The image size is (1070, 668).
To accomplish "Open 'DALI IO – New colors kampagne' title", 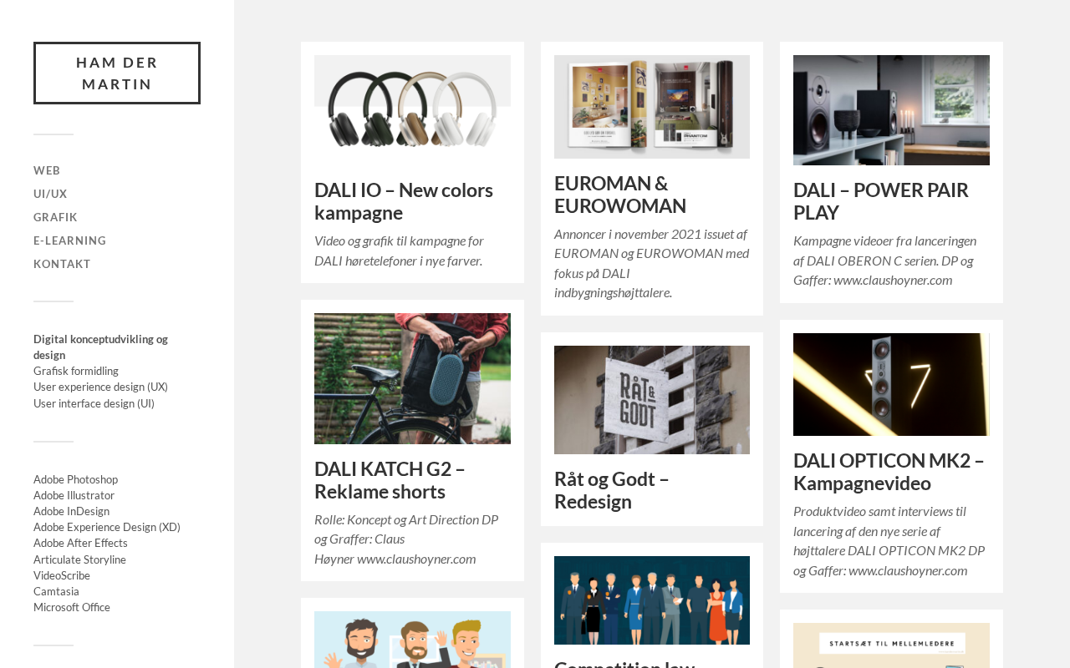I will (404, 201).
